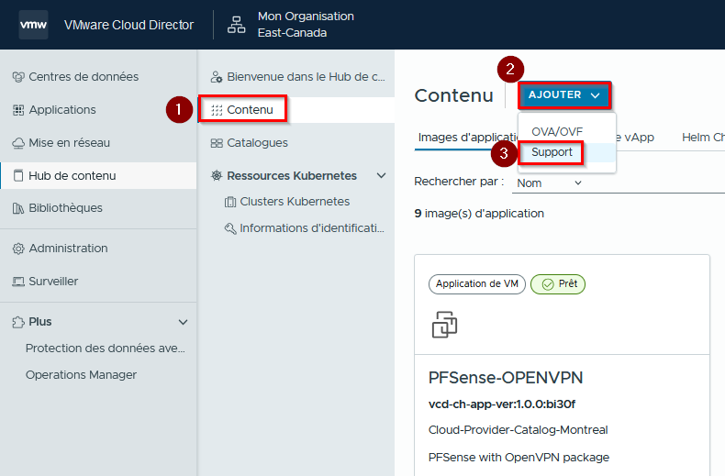Switch to the vApp templates tab
The image size is (725, 476).
634,138
